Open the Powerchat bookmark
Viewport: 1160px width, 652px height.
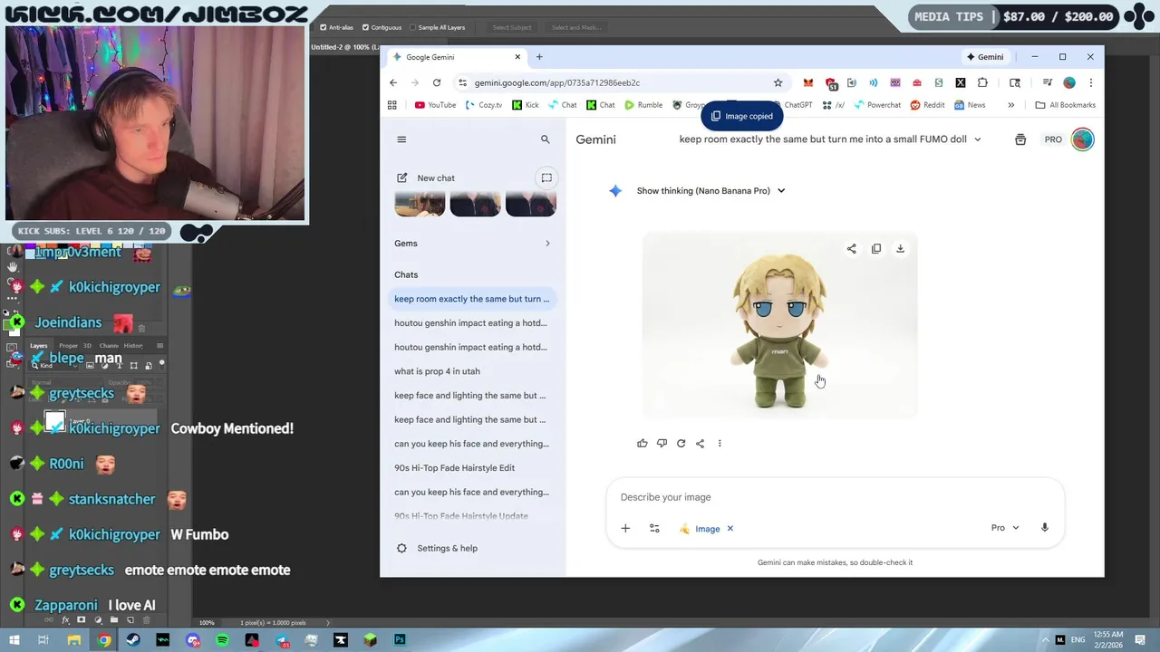pyautogui.click(x=877, y=105)
